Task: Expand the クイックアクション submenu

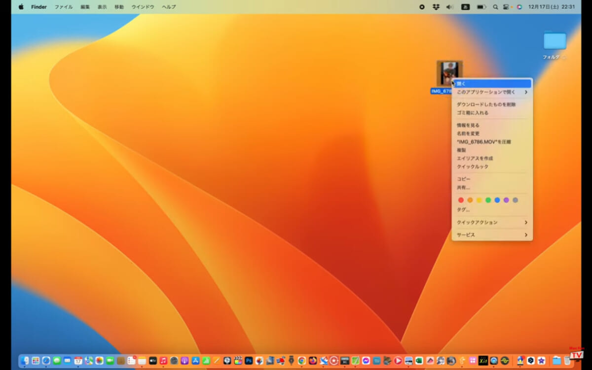Action: click(492, 222)
